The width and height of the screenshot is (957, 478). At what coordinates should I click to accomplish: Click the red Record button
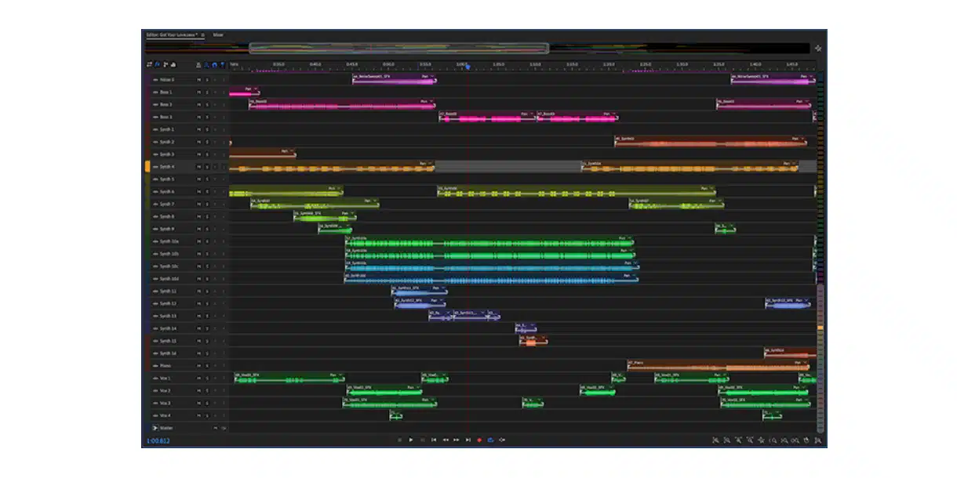pyautogui.click(x=479, y=440)
